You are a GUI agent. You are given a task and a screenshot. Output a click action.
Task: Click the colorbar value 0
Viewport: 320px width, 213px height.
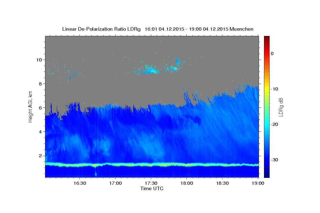tap(272, 54)
